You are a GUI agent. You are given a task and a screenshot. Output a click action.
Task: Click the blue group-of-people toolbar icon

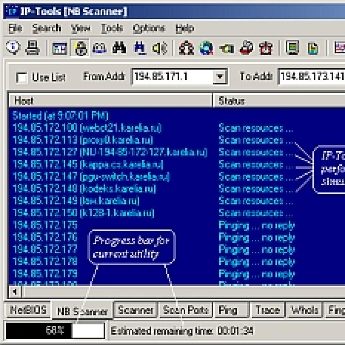[x=99, y=48]
